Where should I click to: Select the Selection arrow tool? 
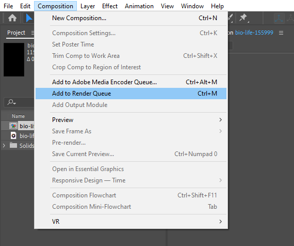[29, 18]
